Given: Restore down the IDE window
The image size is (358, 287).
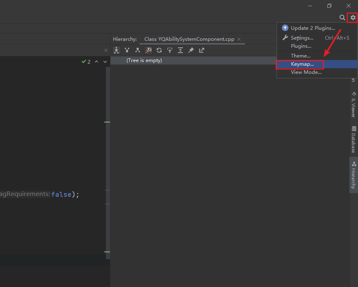Looking at the screenshot, I should [329, 6].
